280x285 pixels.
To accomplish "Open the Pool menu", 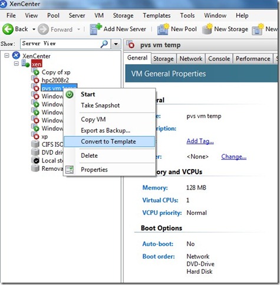I will [x=53, y=15].
